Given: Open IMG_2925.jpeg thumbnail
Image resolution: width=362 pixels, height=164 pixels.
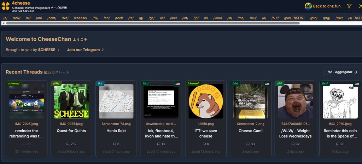Looking at the screenshot, I should pyautogui.click(x=27, y=101).
